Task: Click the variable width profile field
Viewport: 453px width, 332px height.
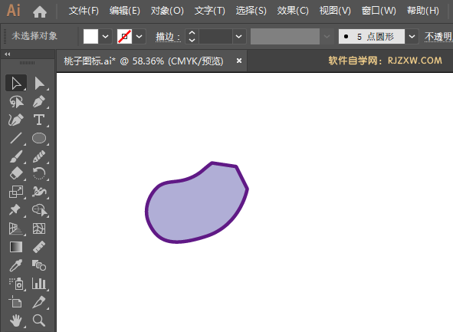Action: [285, 36]
